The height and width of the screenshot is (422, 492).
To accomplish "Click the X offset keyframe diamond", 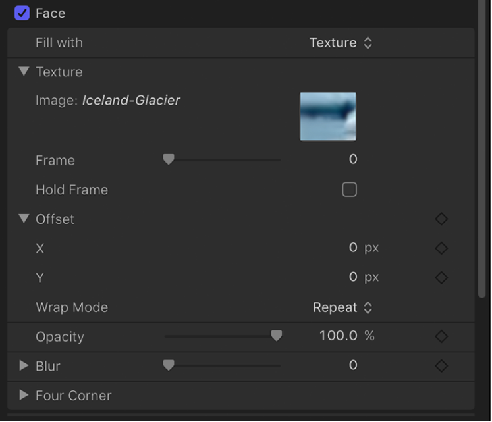I will (441, 248).
